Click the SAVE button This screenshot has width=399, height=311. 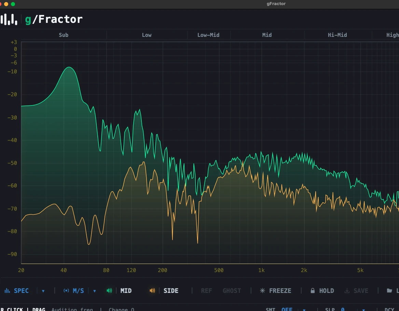click(x=361, y=291)
